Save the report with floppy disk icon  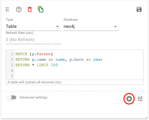click(139, 9)
